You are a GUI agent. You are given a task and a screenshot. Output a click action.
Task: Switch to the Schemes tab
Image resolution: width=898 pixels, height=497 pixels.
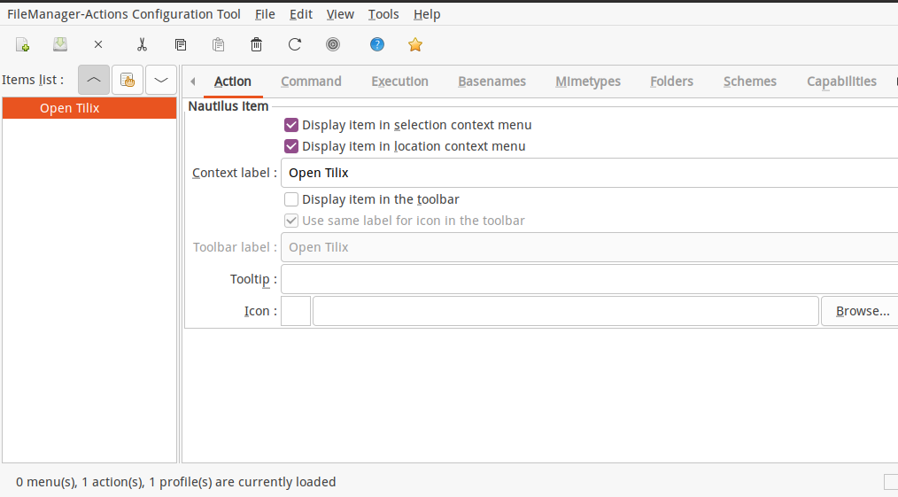coord(750,82)
